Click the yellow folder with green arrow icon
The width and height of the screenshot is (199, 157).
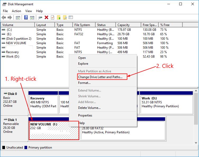[59, 17]
